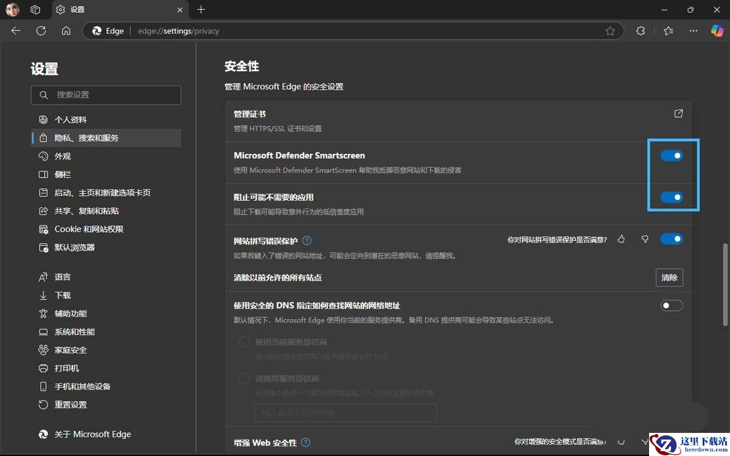The image size is (730, 456).
Task: Open the Settings and more menu
Action: [693, 31]
